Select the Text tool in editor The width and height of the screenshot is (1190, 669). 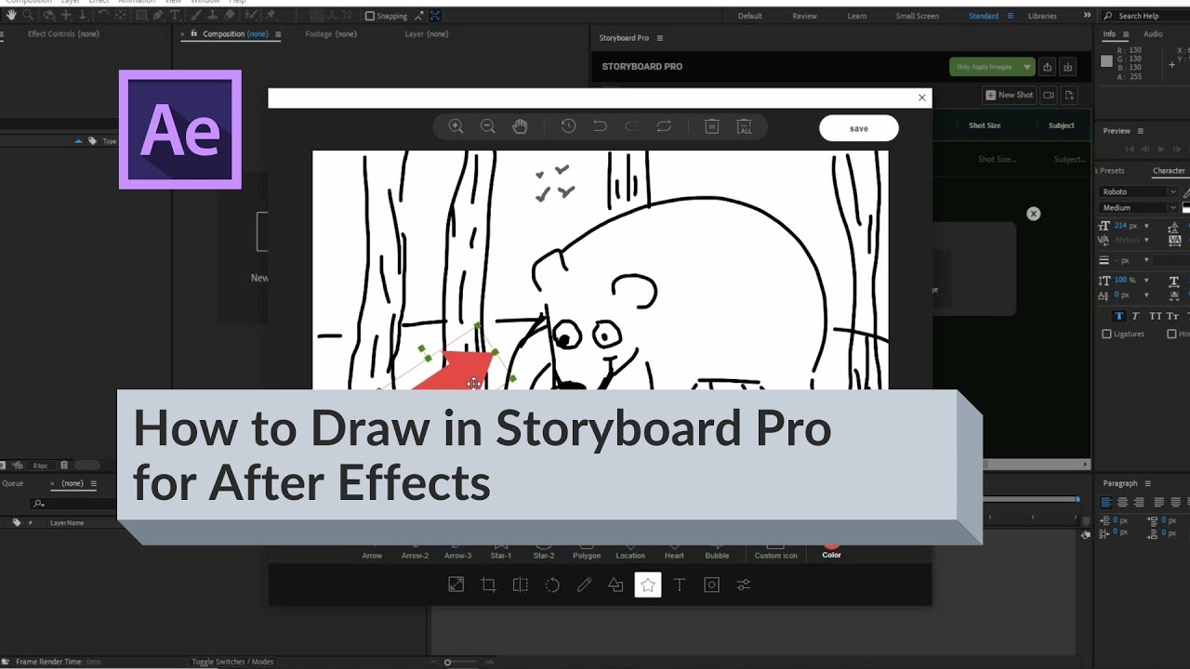(x=680, y=584)
